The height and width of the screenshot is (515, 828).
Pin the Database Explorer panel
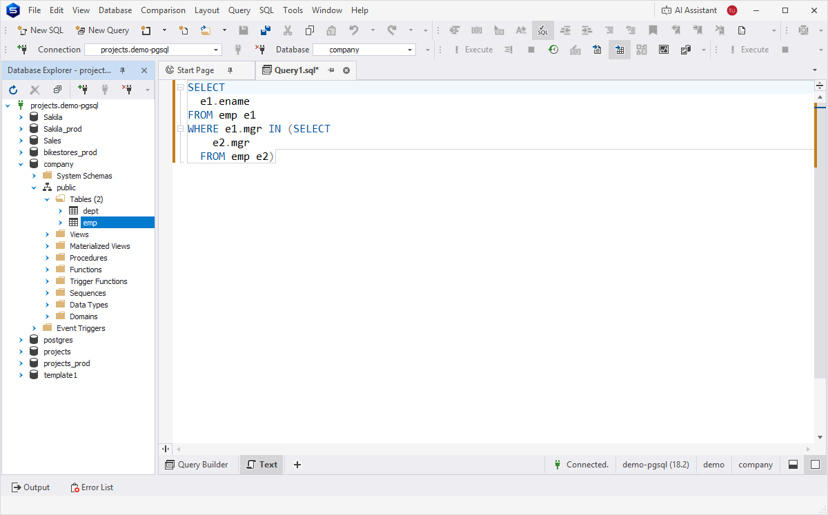[x=123, y=70]
